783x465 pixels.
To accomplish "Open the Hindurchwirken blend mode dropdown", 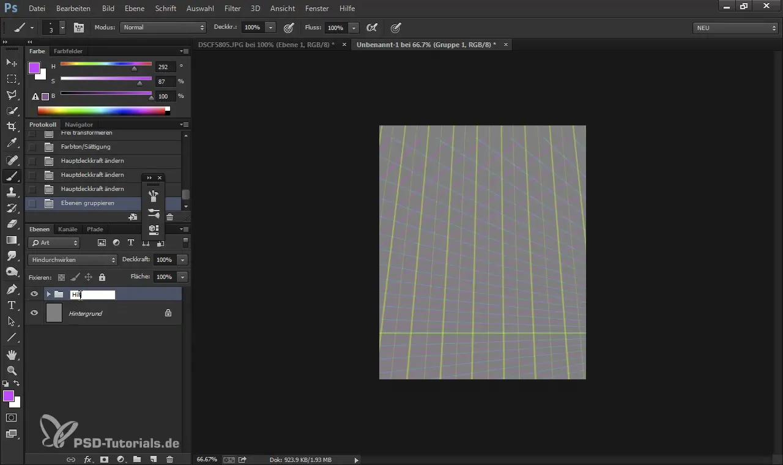I will click(72, 260).
